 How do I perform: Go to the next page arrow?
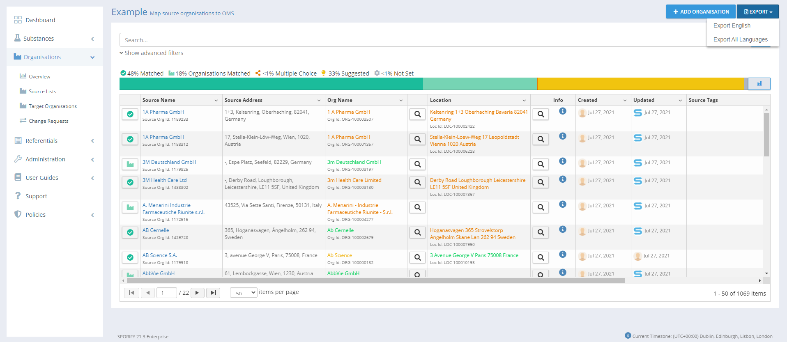(x=197, y=293)
